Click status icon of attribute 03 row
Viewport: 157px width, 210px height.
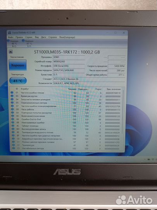pos(12,96)
